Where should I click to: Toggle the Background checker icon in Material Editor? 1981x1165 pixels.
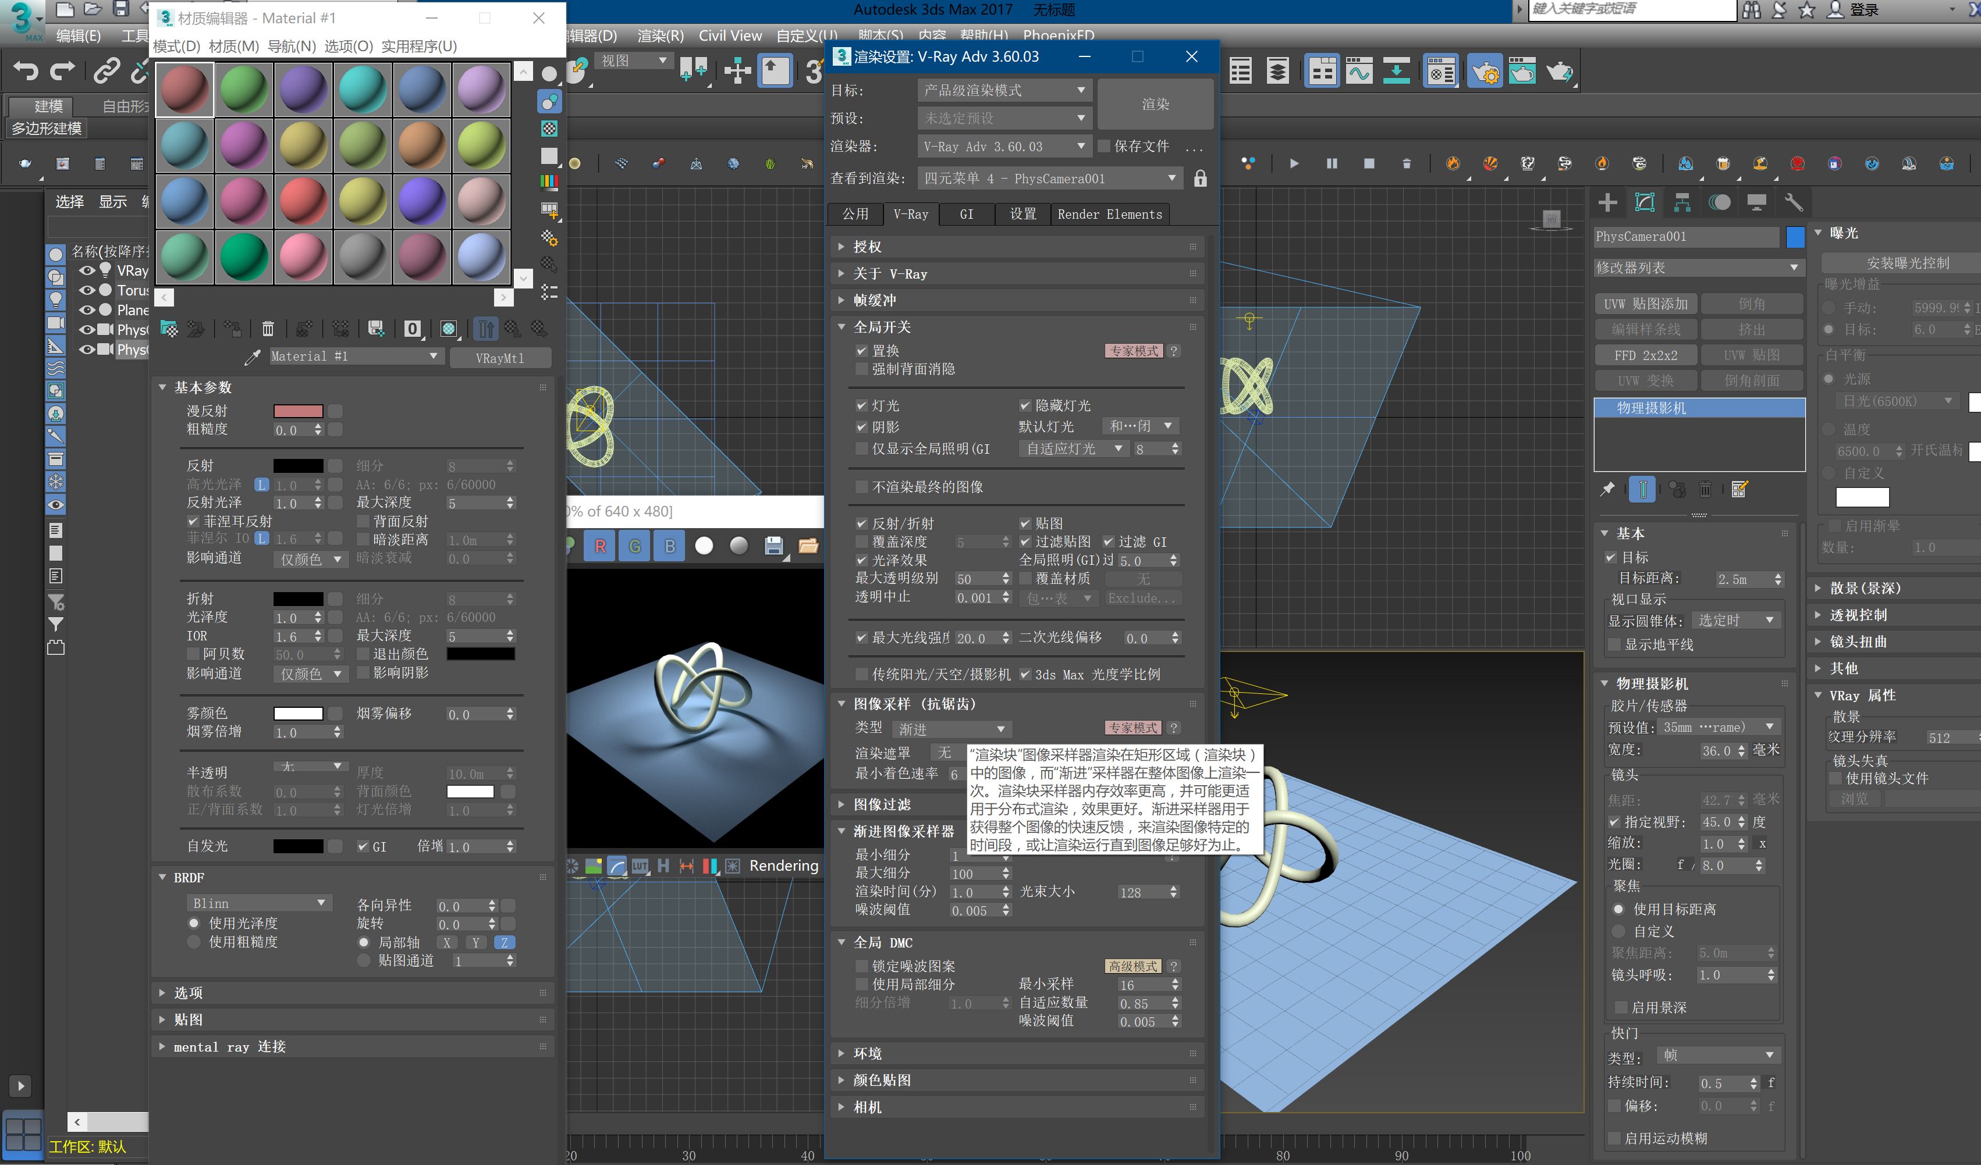coord(549,128)
